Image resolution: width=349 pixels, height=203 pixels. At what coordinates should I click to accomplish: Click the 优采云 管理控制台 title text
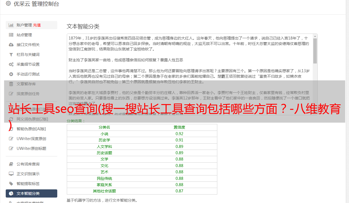tap(36, 4)
